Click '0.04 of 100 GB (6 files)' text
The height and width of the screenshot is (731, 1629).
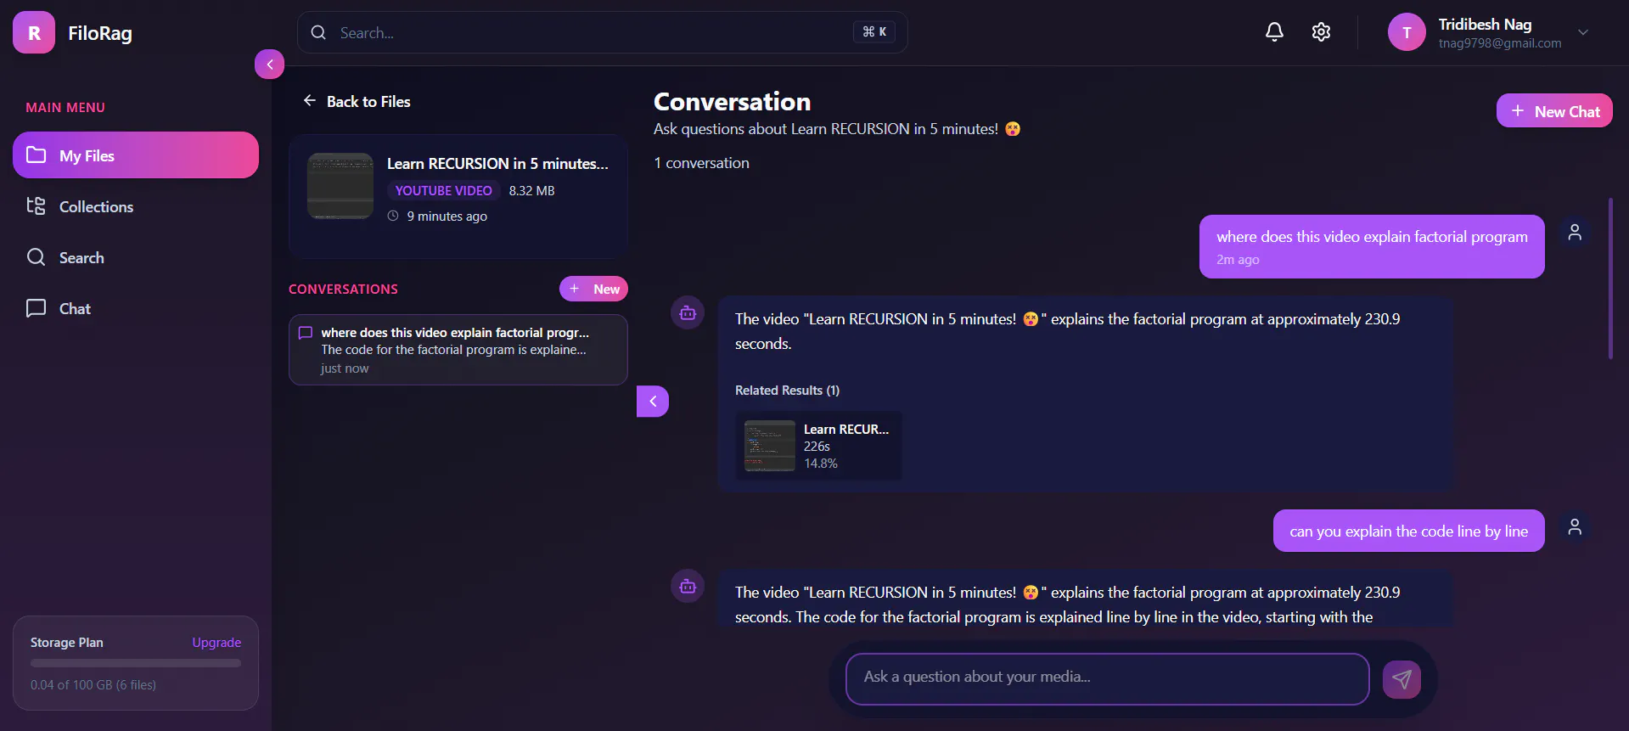coord(93,685)
